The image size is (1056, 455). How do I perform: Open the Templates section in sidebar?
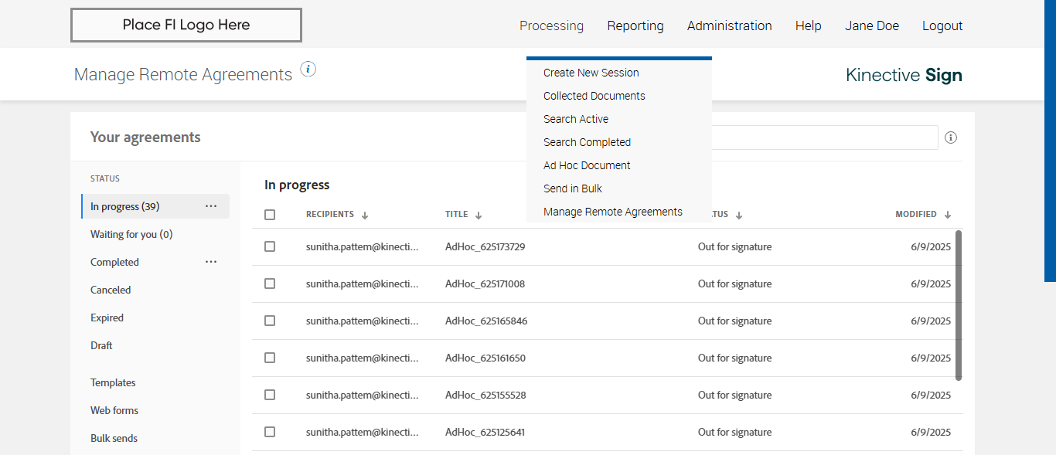[113, 382]
